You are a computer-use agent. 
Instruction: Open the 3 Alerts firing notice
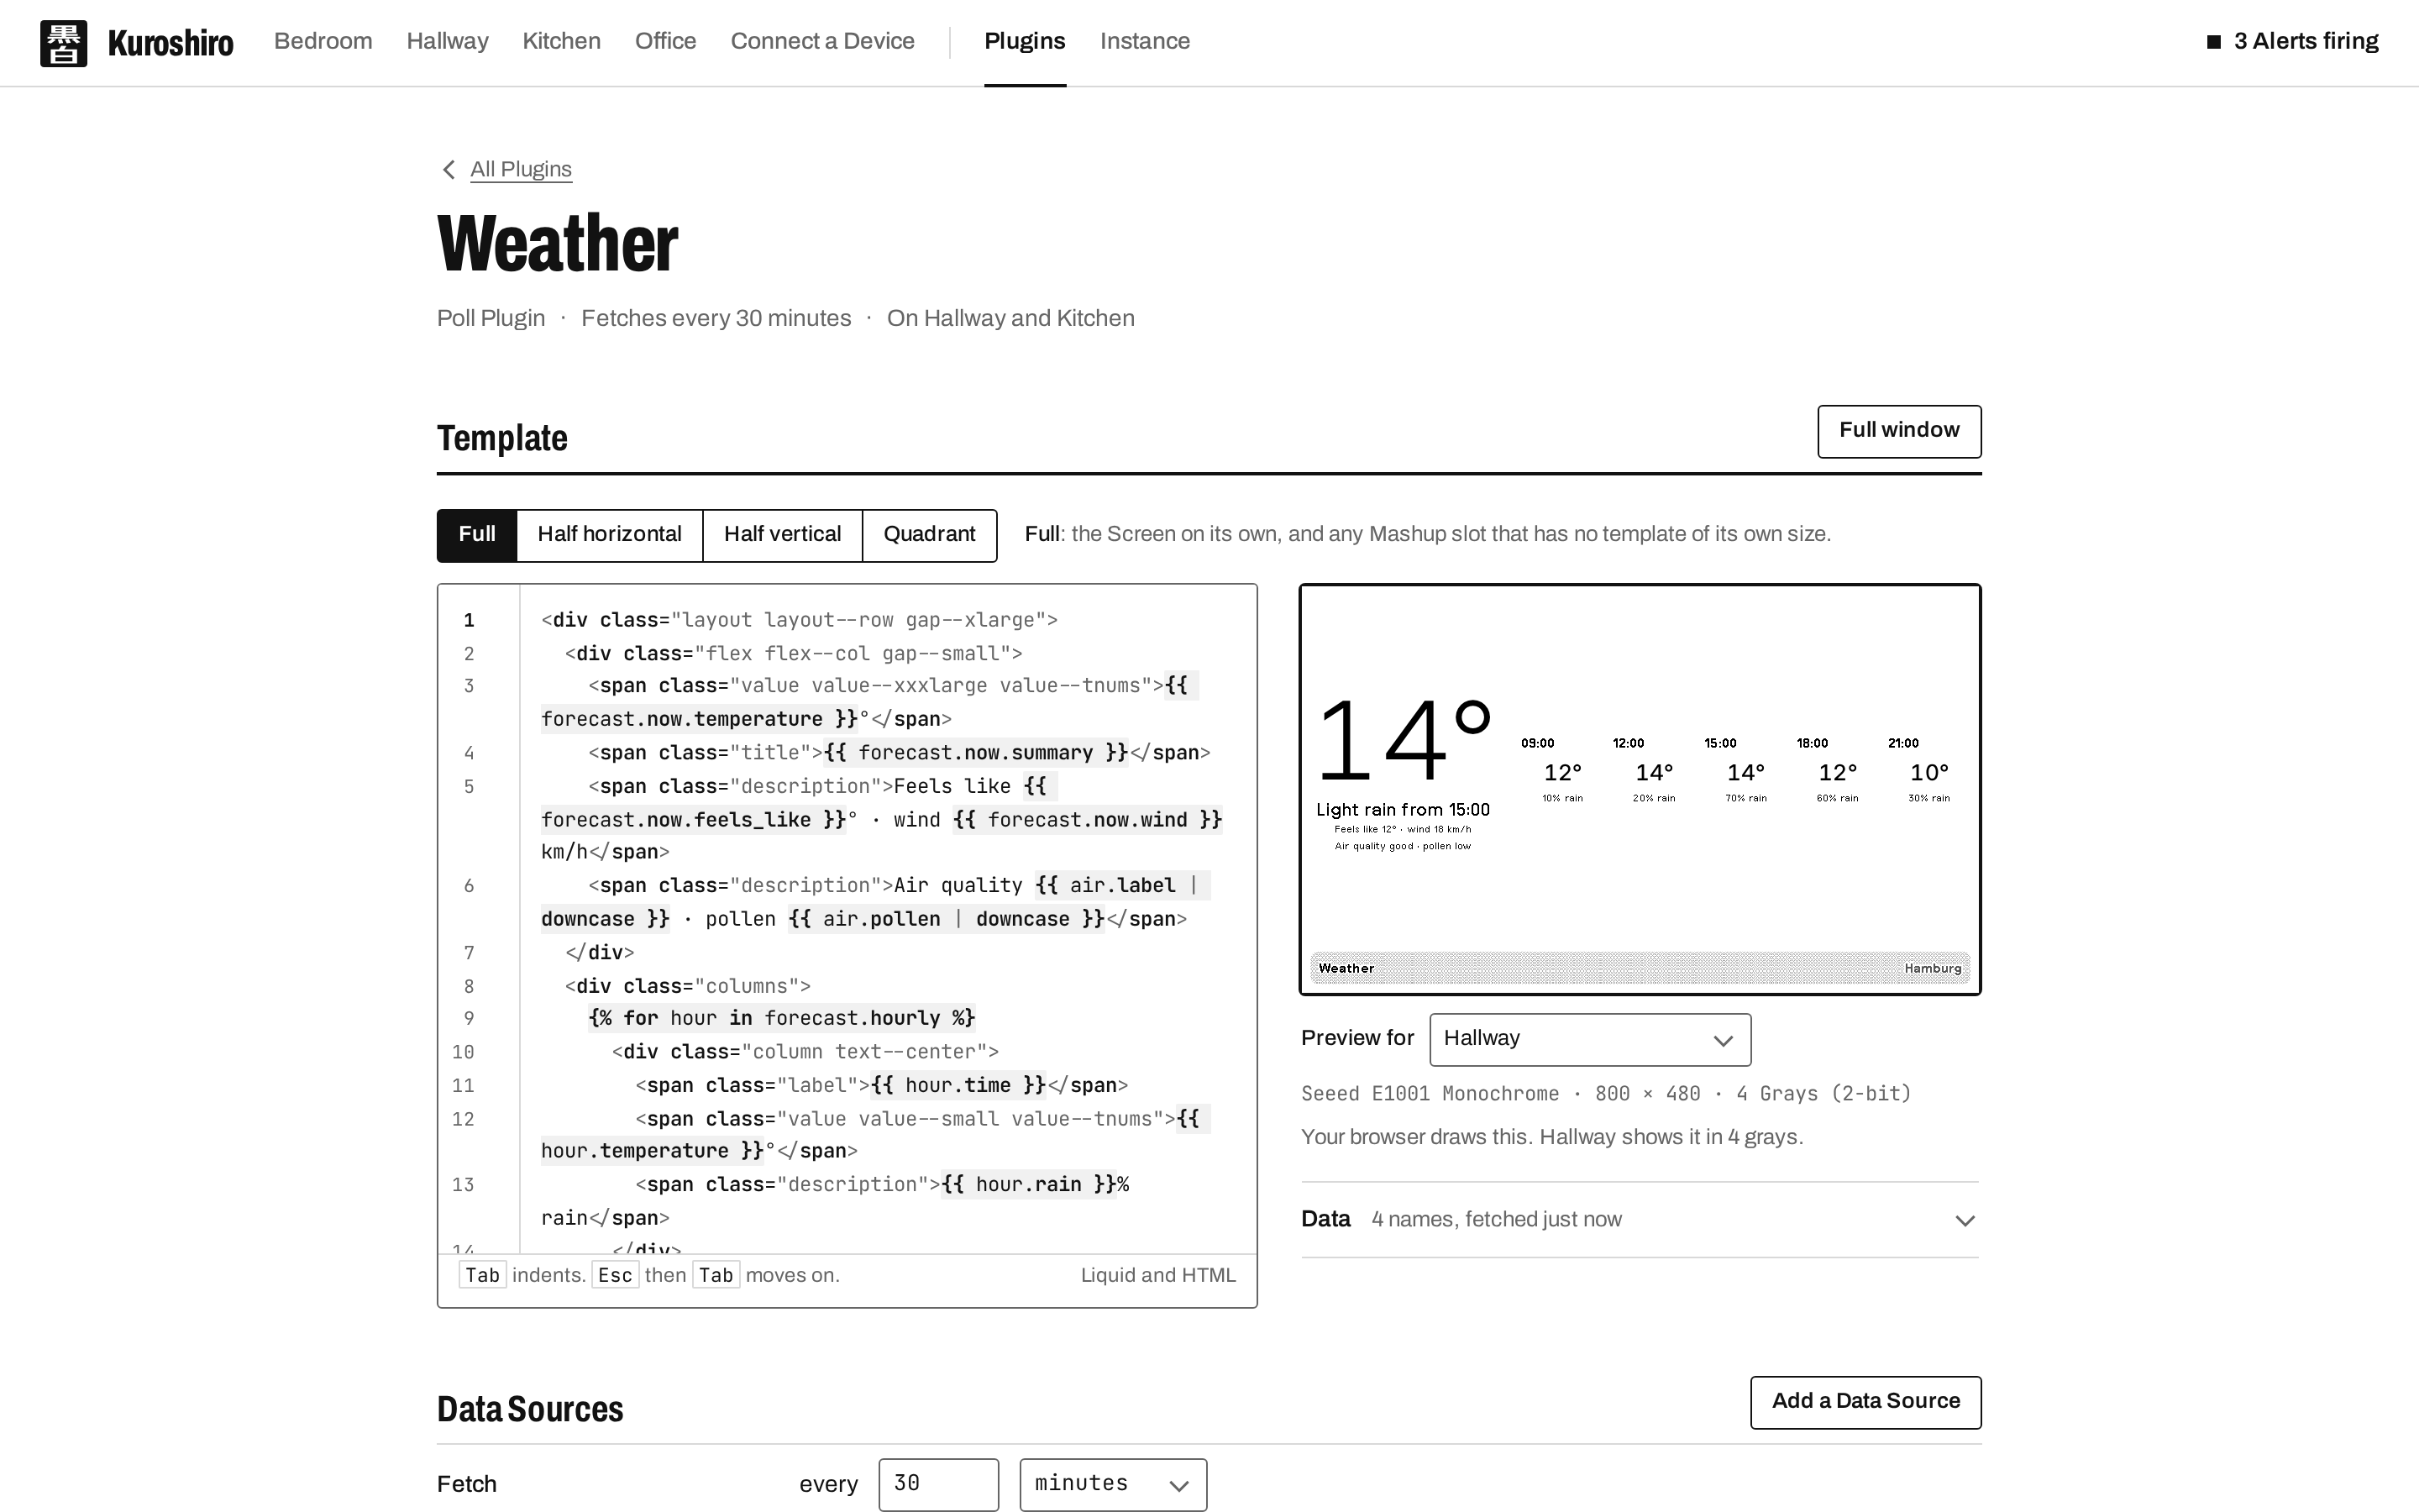(x=2292, y=42)
